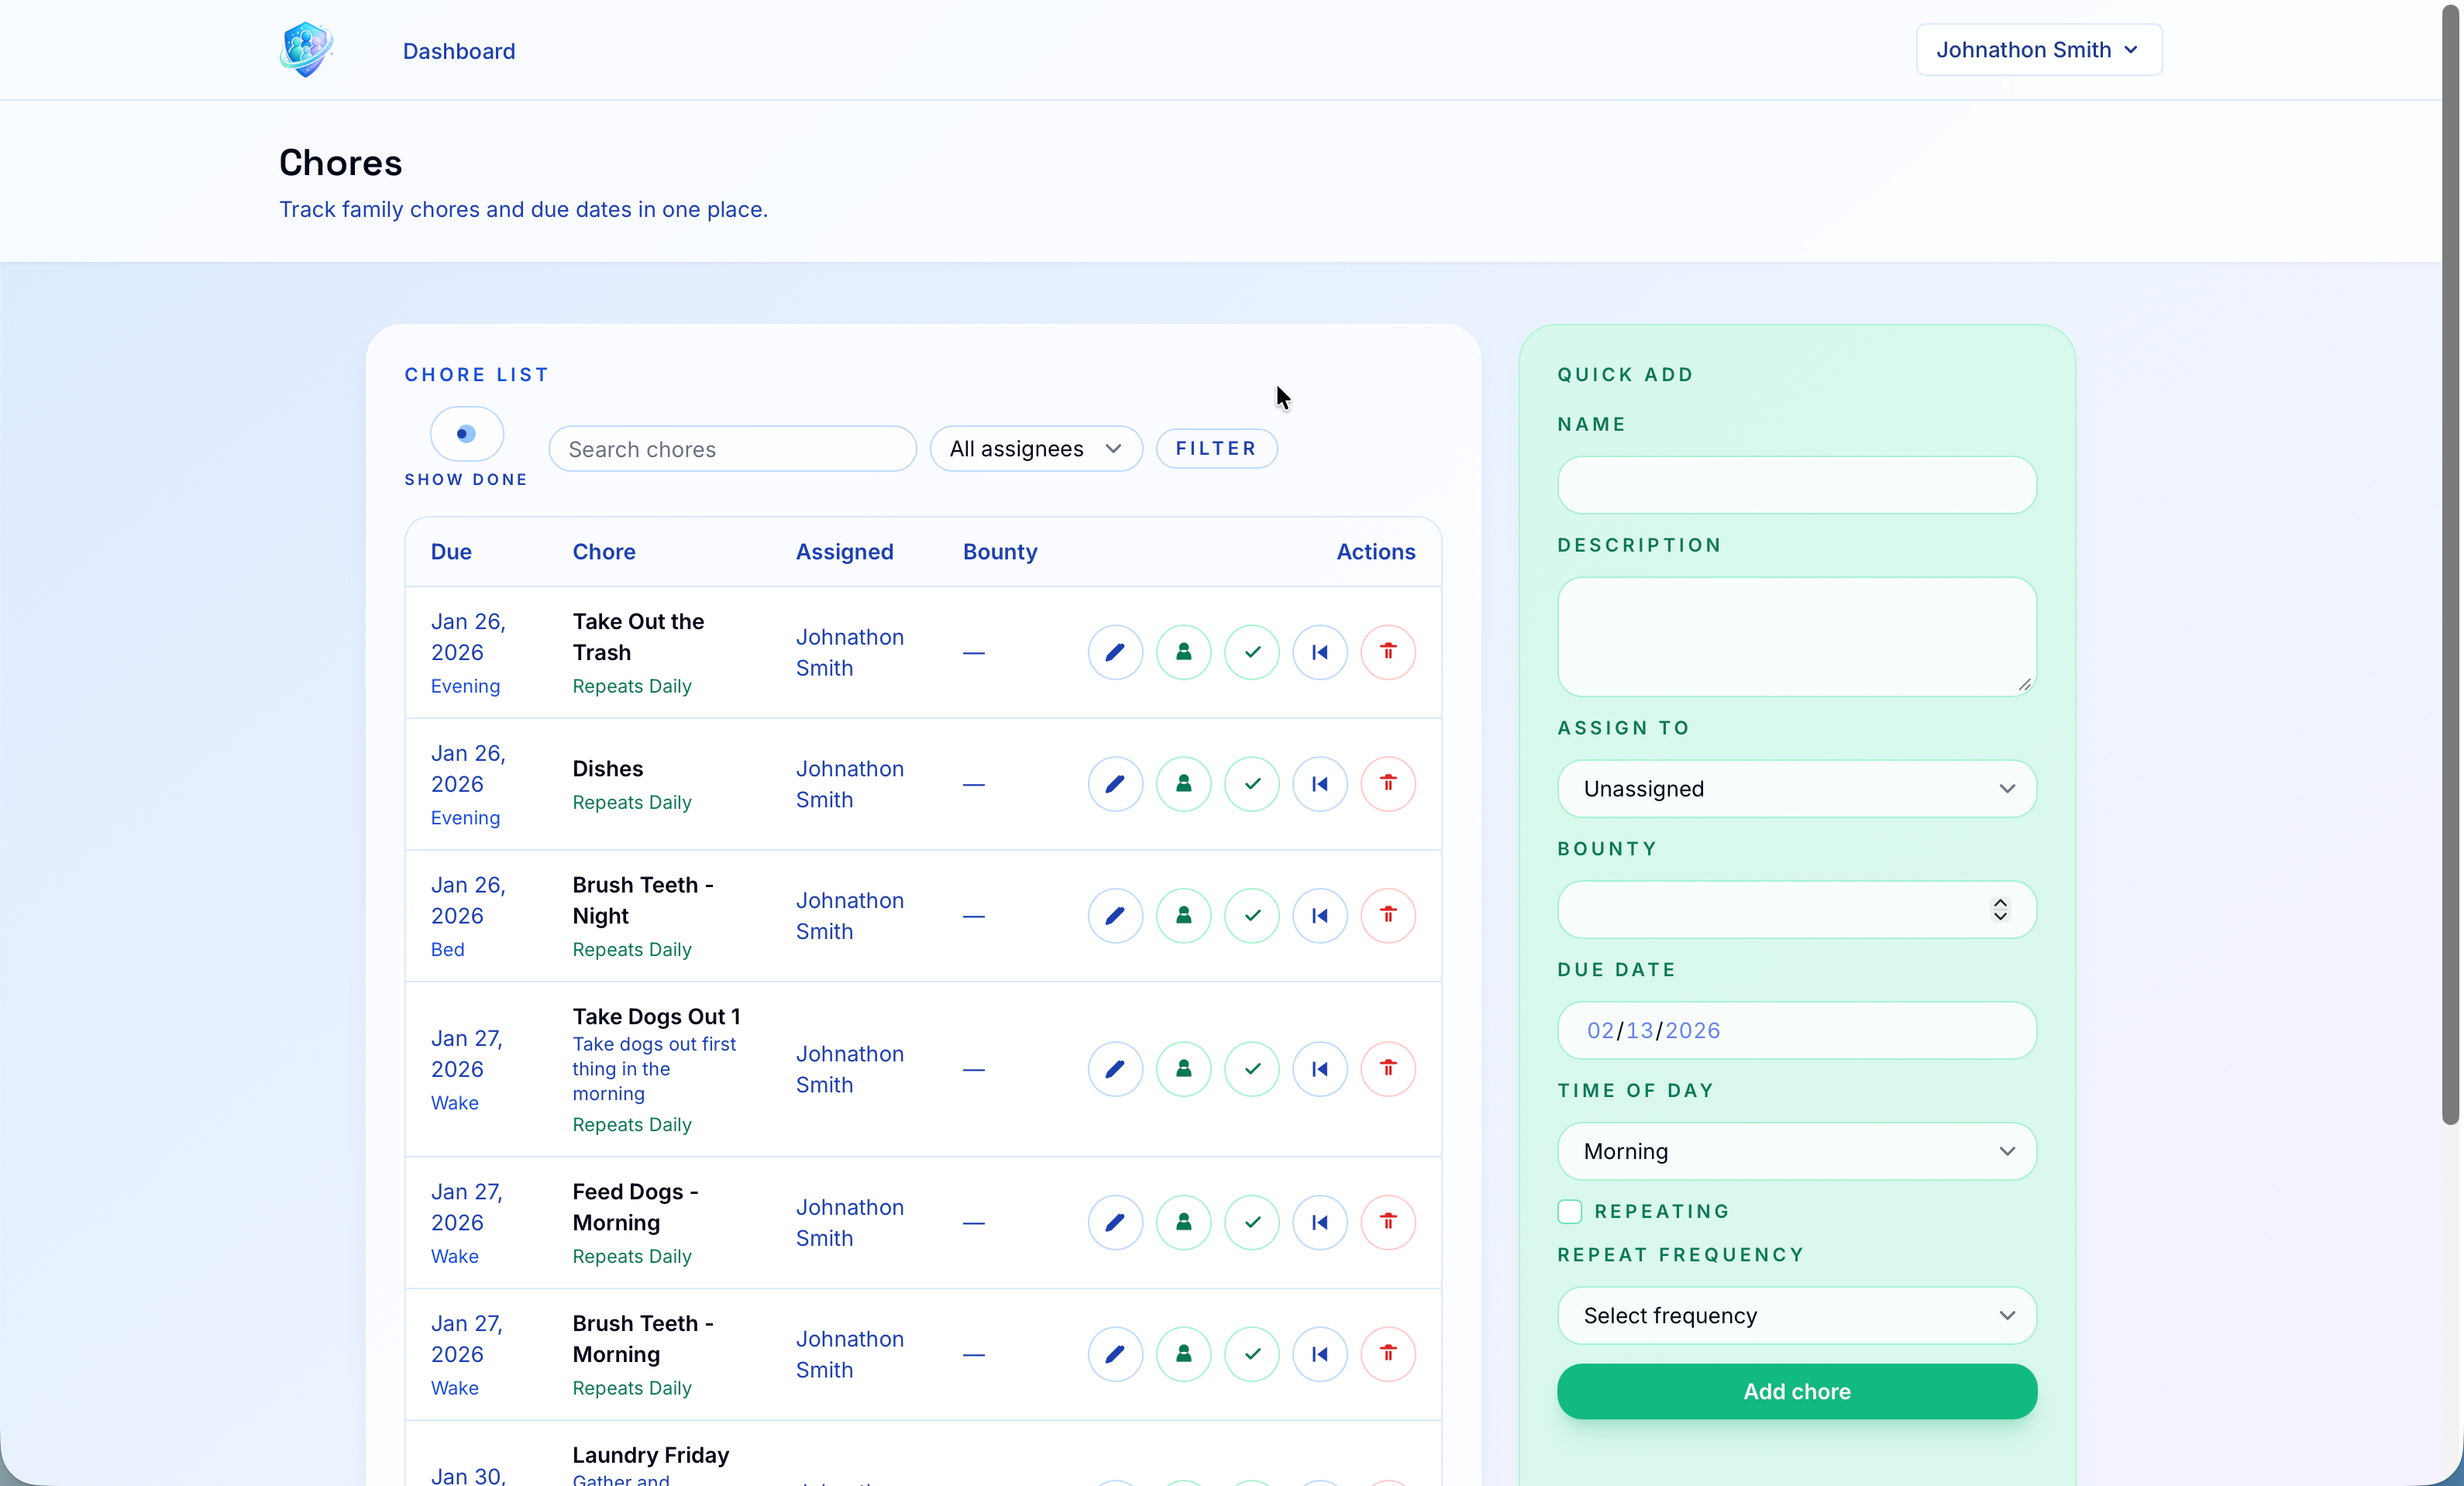Enable the Repeating checkbox
The width and height of the screenshot is (2464, 1486).
(1569, 1211)
